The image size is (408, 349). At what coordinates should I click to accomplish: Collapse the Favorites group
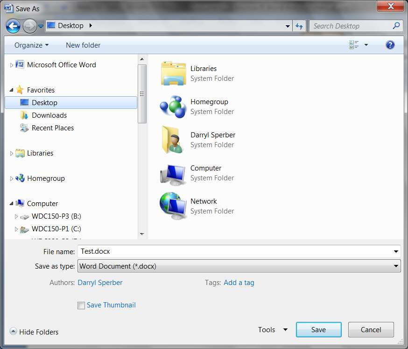coord(11,90)
